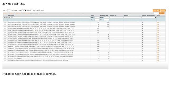Click the Select All link

(x=5, y=13)
